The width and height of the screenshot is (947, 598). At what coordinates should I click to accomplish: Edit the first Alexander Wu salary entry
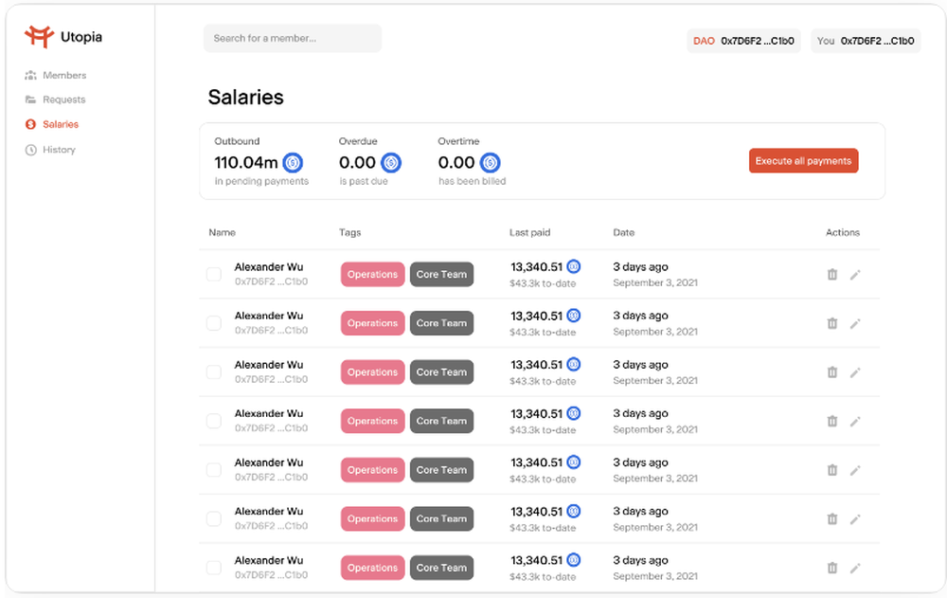(855, 274)
